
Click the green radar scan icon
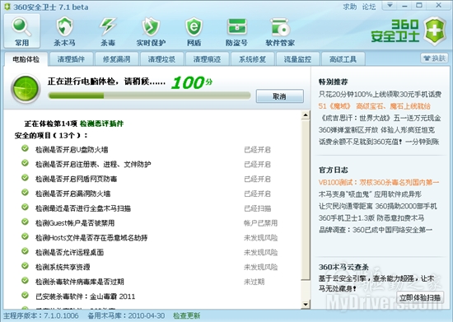click(x=26, y=89)
